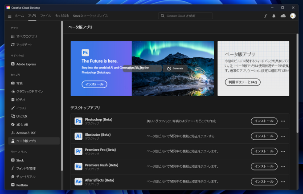
Task: Select the 3D と AR category
Action: point(34,125)
